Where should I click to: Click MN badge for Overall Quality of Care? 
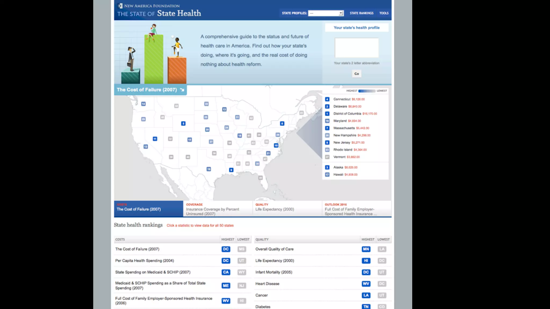[366, 249]
